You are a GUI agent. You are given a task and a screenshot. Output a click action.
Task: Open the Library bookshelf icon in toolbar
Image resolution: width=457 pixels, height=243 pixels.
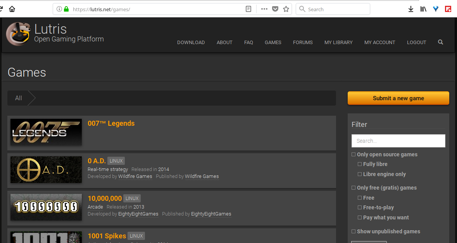pos(423,9)
